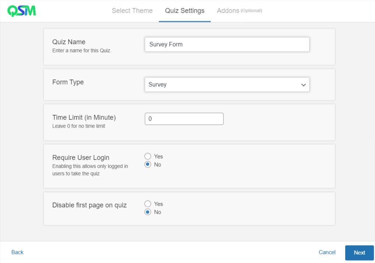Switch to the Quiz Settings tab
The width and height of the screenshot is (375, 263).
(184, 11)
